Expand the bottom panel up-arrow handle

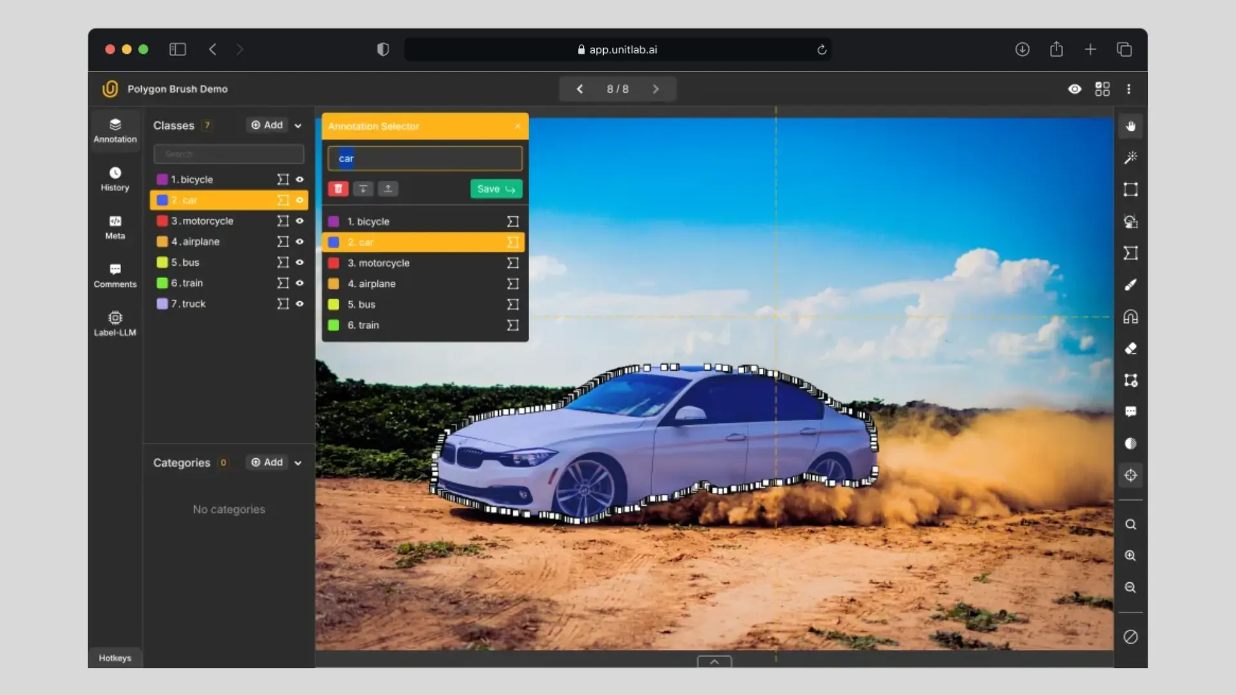(714, 662)
